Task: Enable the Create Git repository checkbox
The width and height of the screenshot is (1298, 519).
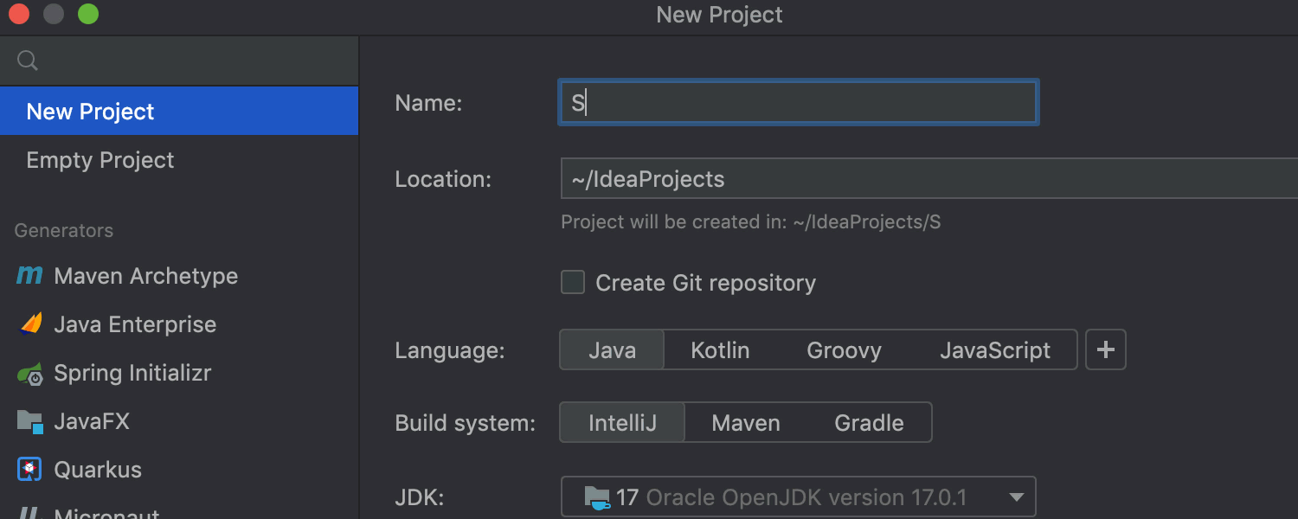Action: pos(573,283)
